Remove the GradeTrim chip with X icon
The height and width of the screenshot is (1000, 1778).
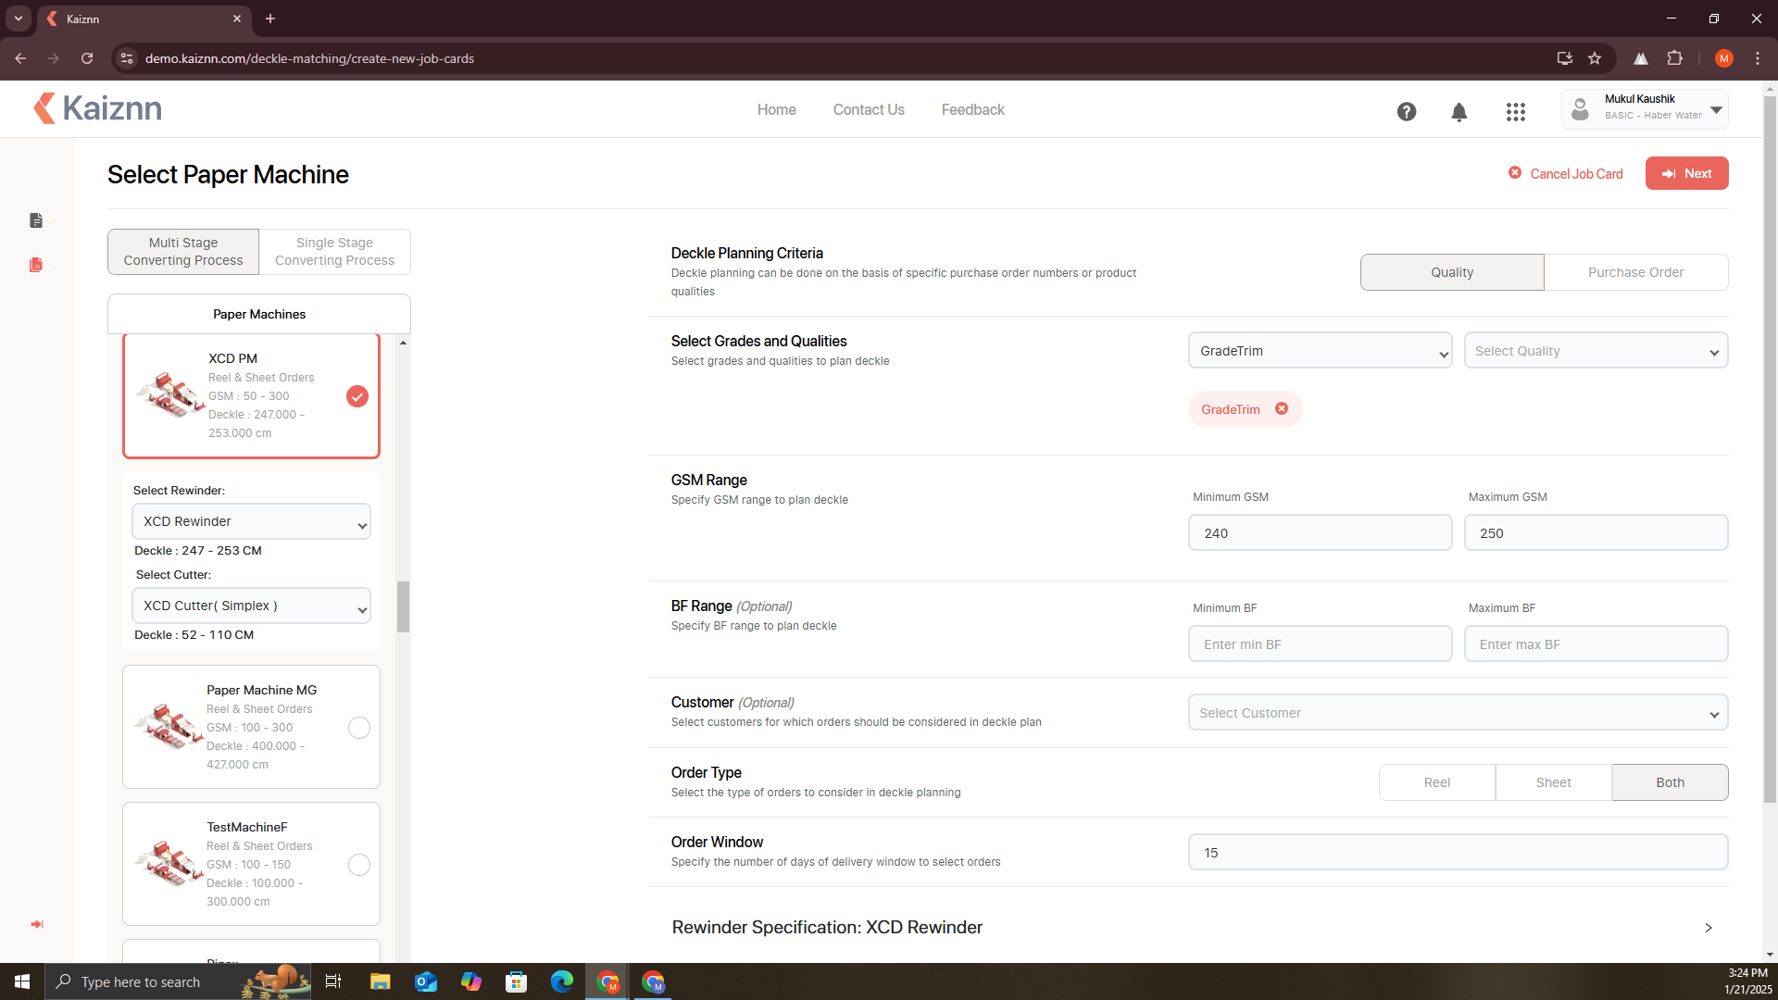(1282, 409)
